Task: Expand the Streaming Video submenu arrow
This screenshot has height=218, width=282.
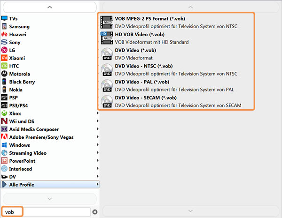Action: [x=97, y=152]
